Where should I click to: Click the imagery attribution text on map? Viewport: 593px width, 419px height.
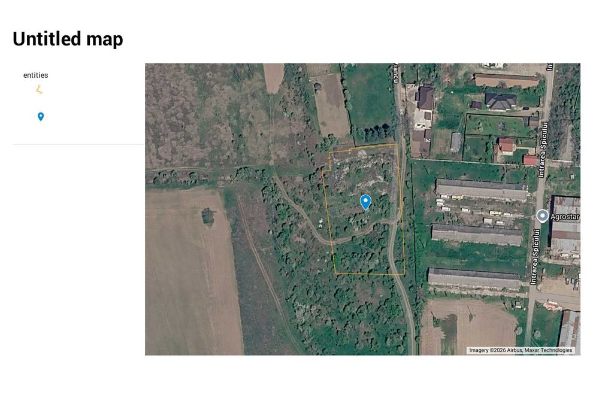click(521, 350)
